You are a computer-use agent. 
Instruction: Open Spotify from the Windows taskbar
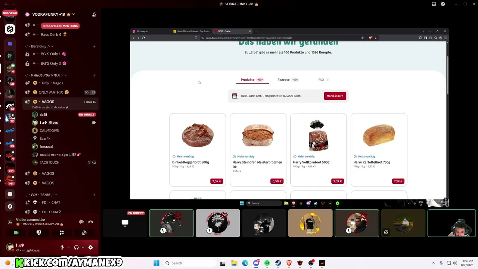tap(267, 263)
